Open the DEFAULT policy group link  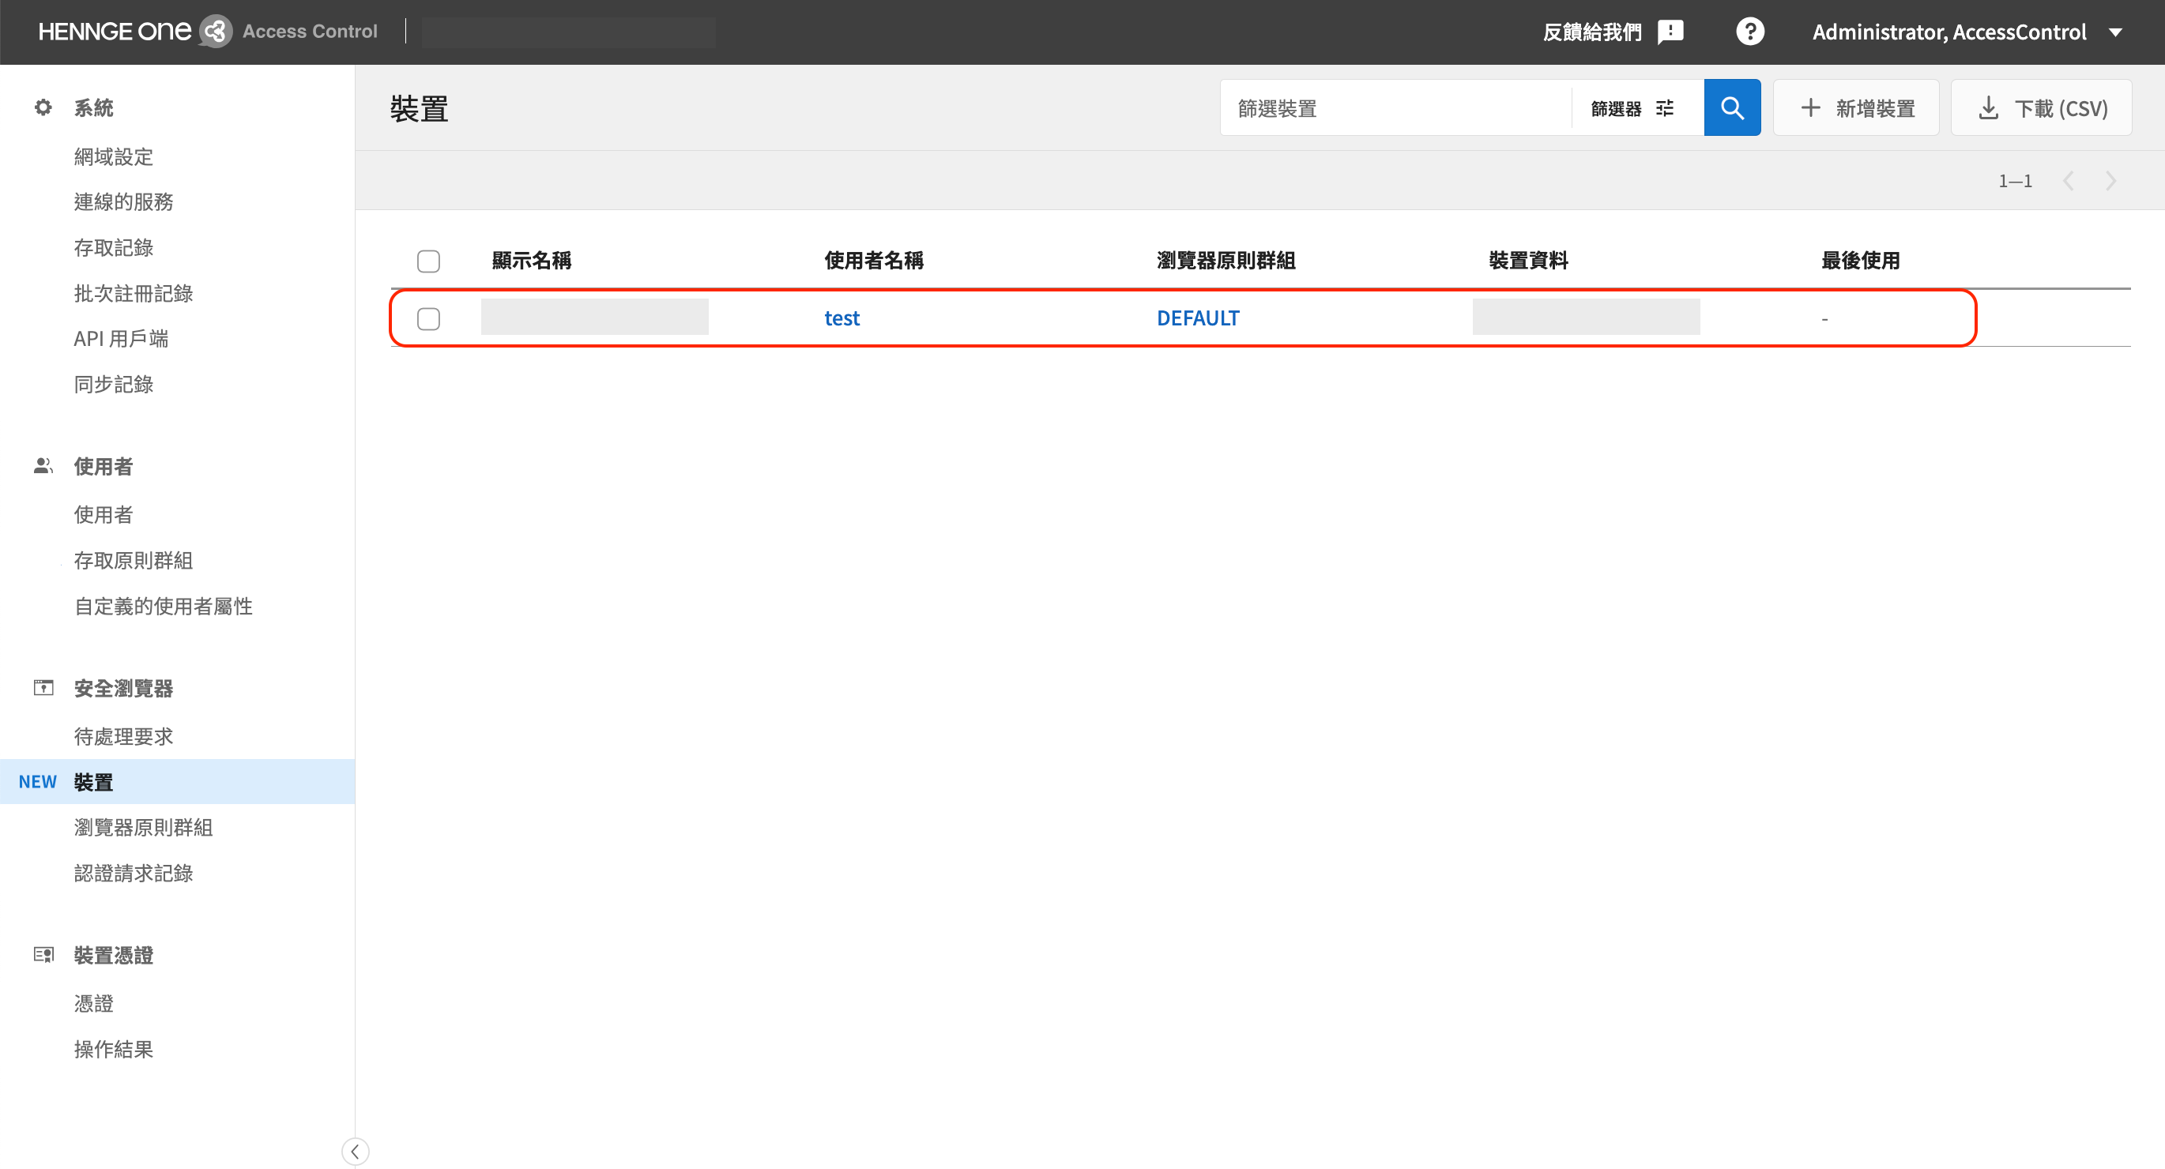click(1198, 318)
